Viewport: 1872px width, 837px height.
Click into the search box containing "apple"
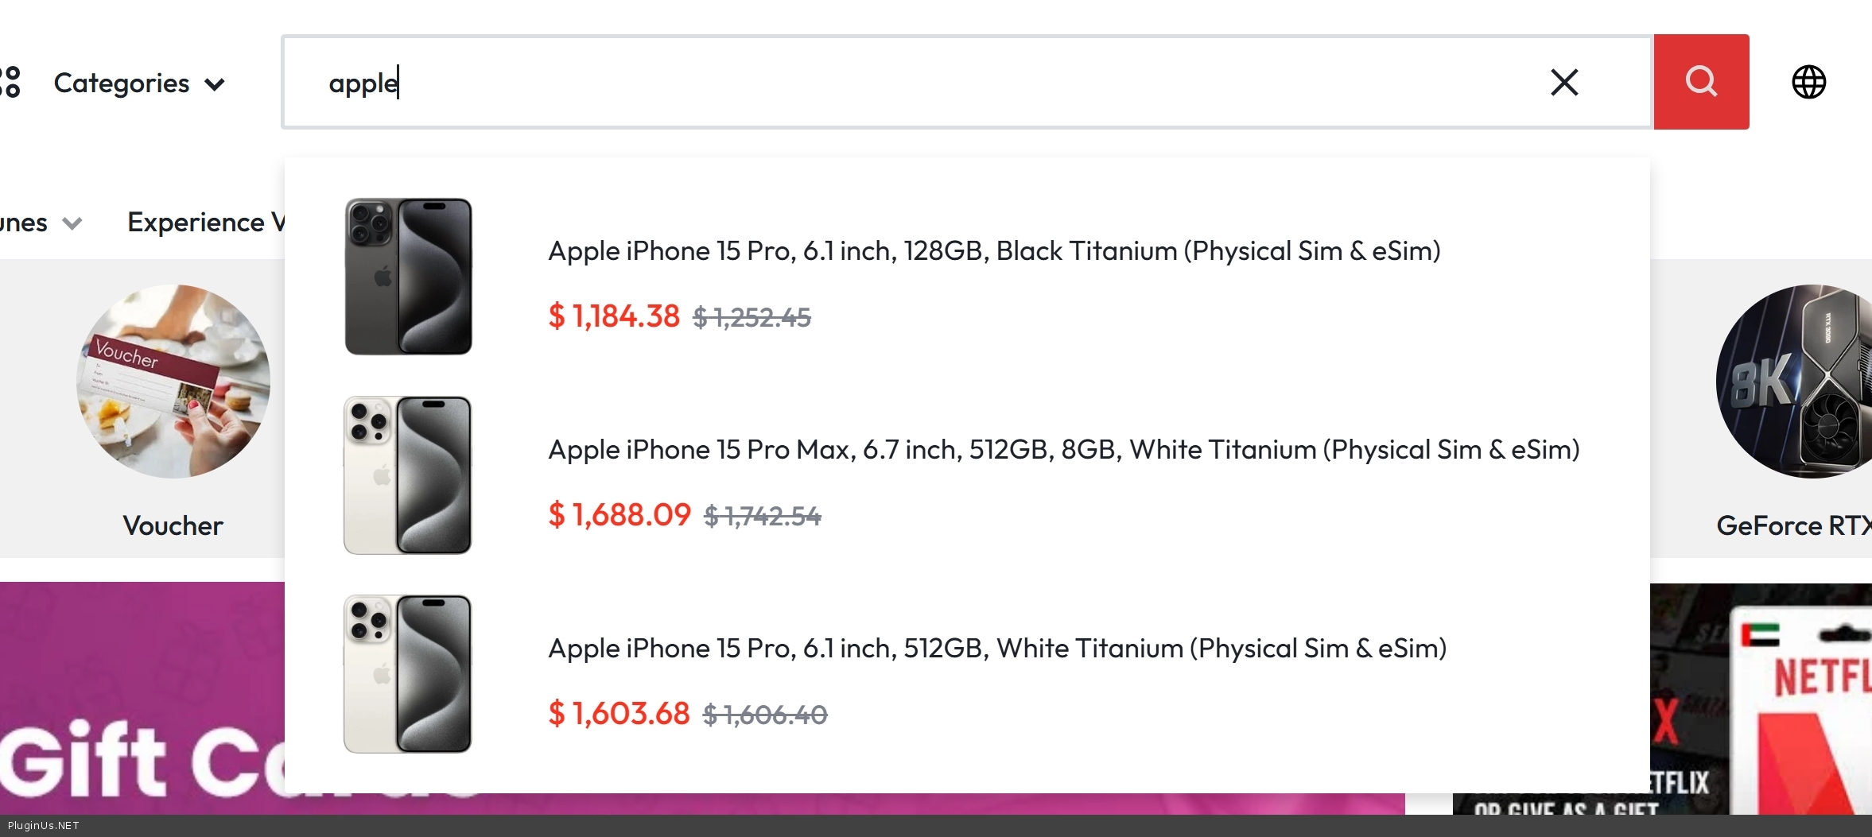pyautogui.click(x=875, y=82)
